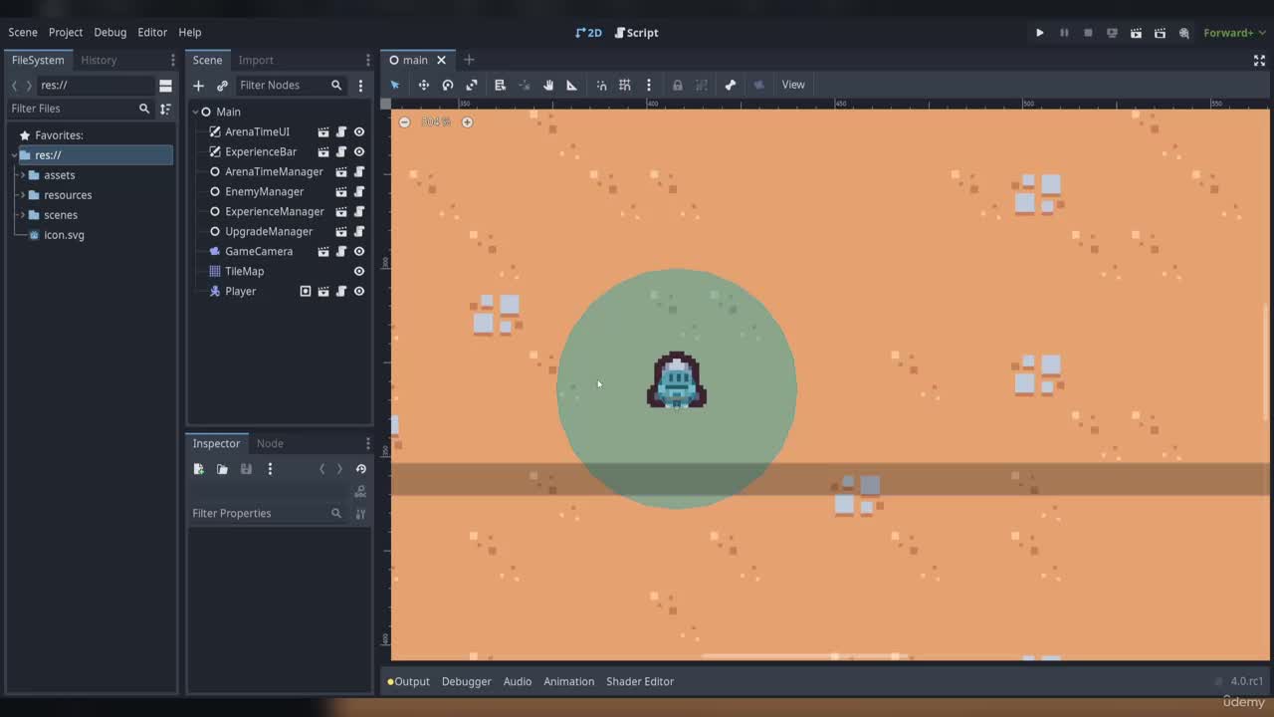Expand the resources folder
Image resolution: width=1274 pixels, height=717 pixels.
(22, 195)
